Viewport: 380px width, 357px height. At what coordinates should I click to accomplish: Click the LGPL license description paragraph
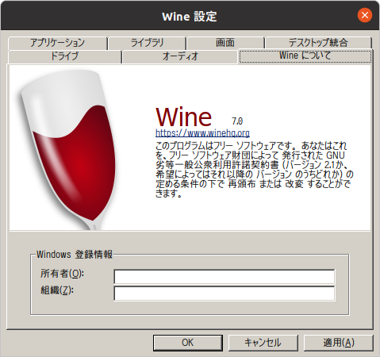[255, 170]
